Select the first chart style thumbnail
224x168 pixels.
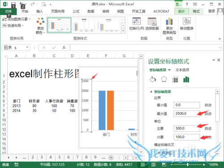(x=59, y=25)
